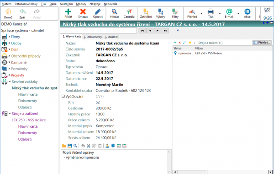The height and width of the screenshot is (174, 274).
Task: Open the Systém menu
Action: coord(6,4)
